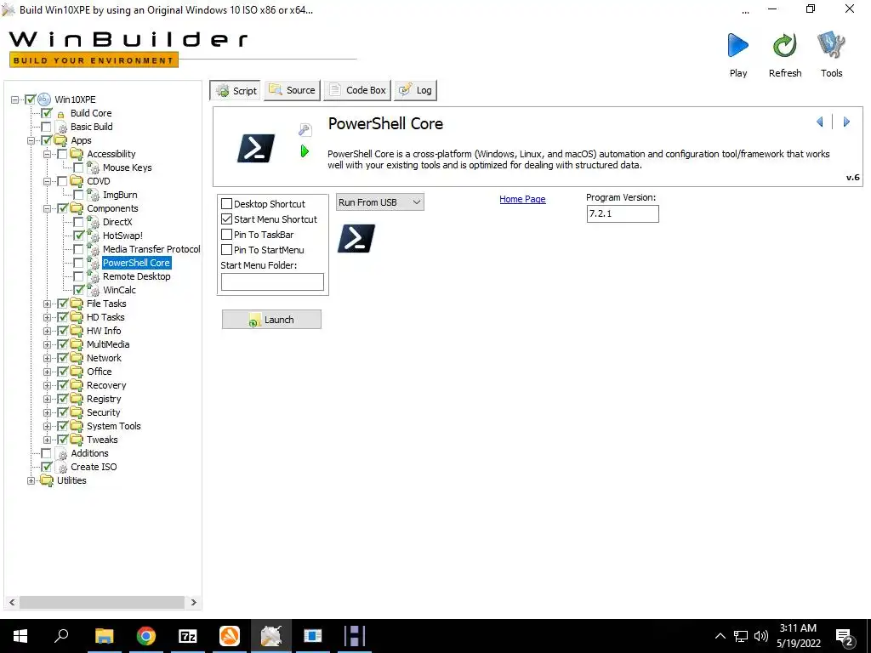Select the Security tree item
The width and height of the screenshot is (871, 653).
pos(103,412)
